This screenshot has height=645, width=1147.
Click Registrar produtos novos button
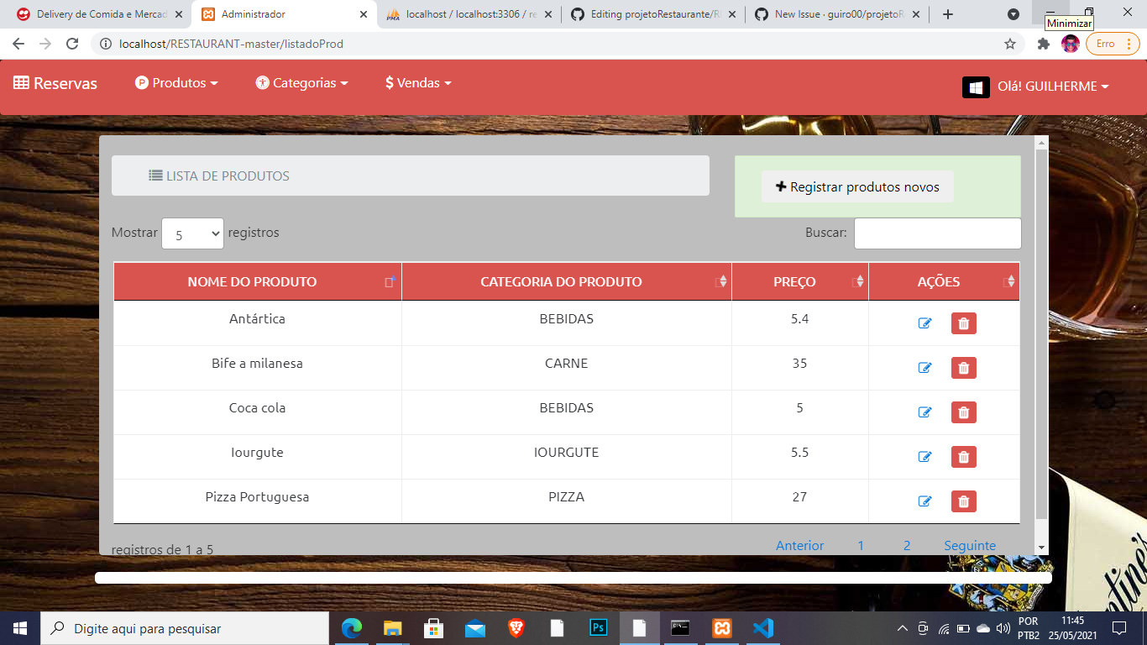[857, 186]
